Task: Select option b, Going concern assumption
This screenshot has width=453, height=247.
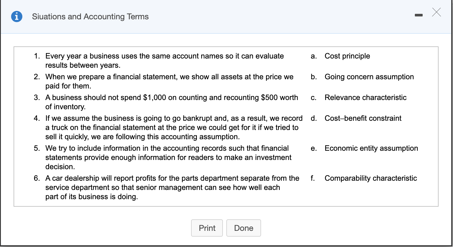Action: tap(369, 77)
